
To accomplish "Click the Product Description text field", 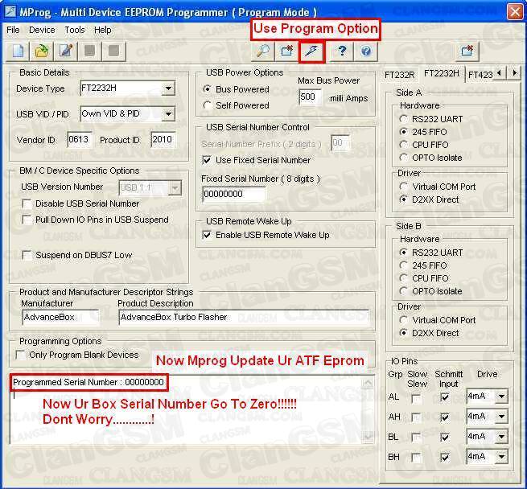I will click(244, 317).
